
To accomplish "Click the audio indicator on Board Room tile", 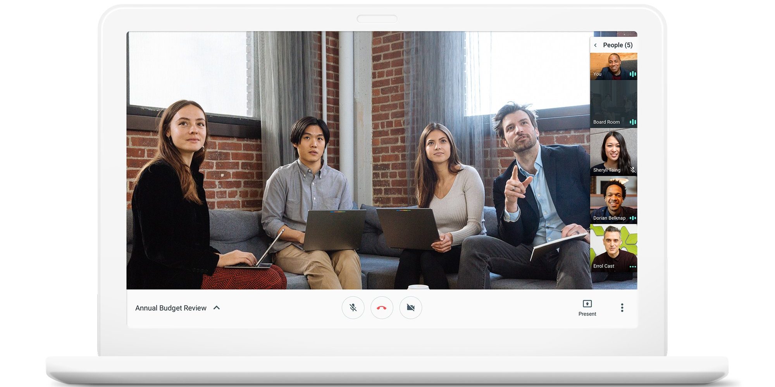I will coord(633,122).
